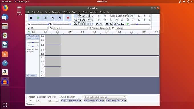Start playback with the Play button

[x=38, y=18]
